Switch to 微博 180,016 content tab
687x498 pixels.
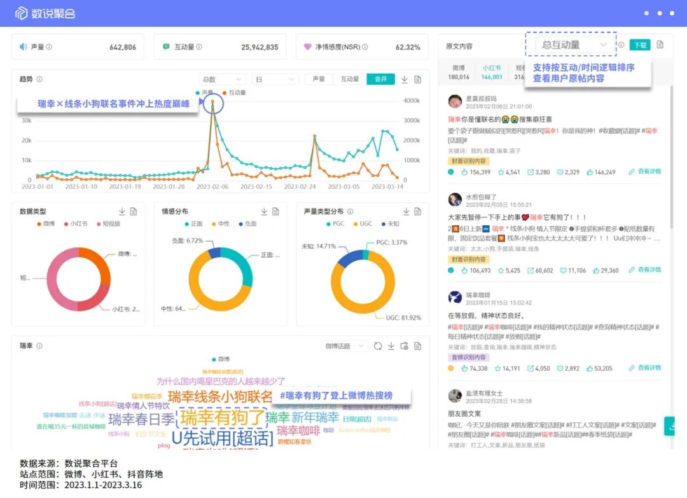(x=459, y=73)
